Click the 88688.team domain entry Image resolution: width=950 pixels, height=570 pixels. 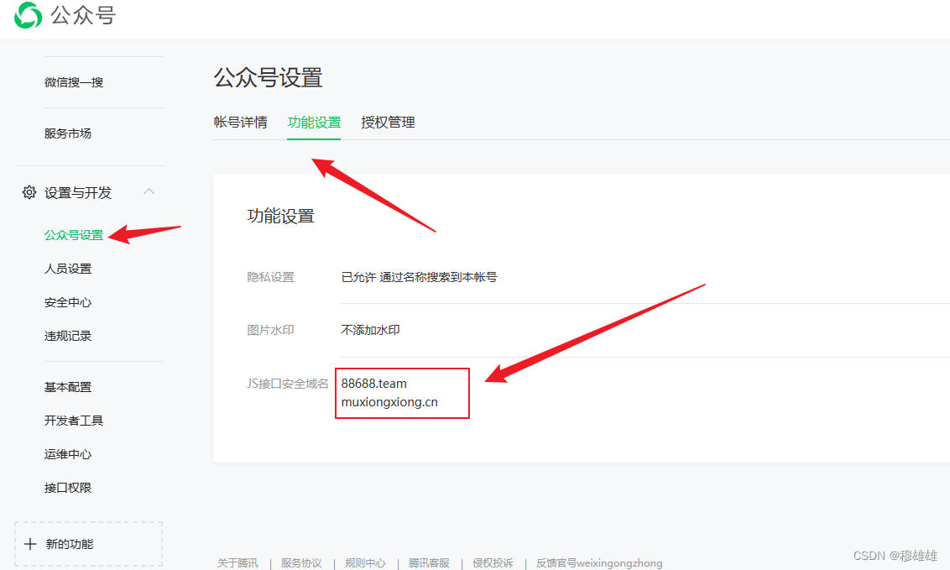click(x=373, y=384)
